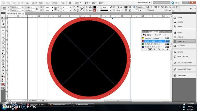Open the Effects panel
This screenshot has width=197, height=111.
[184, 52]
